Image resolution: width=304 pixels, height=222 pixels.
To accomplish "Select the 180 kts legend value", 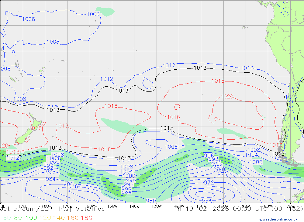I will (86, 218).
